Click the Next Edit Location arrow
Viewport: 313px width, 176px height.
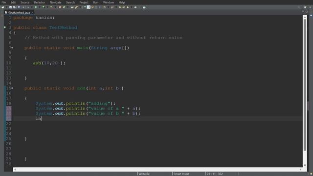click(124, 7)
